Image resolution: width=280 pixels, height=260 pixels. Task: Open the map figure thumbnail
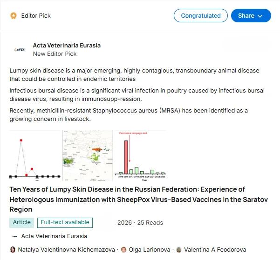pos(88,156)
